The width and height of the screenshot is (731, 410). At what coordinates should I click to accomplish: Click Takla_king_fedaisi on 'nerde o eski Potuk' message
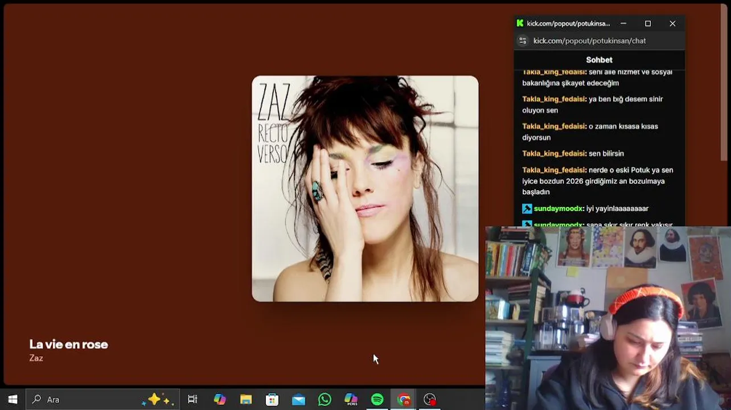[554, 170]
